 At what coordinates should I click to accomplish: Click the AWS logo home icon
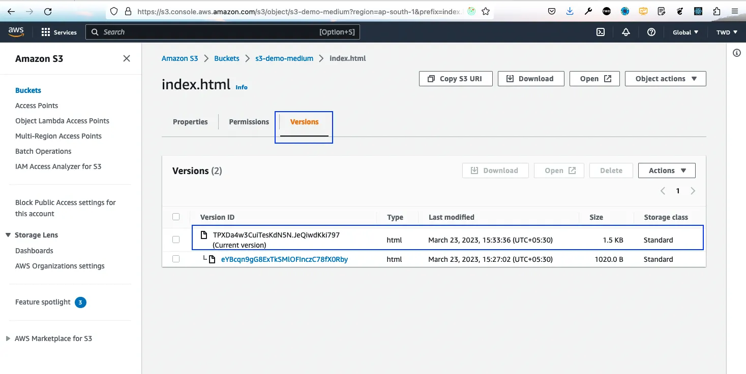(16, 32)
